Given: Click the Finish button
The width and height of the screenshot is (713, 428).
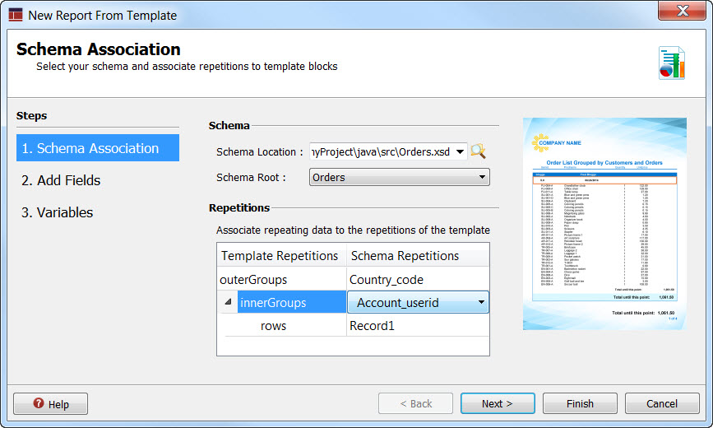Looking at the screenshot, I should tap(580, 403).
